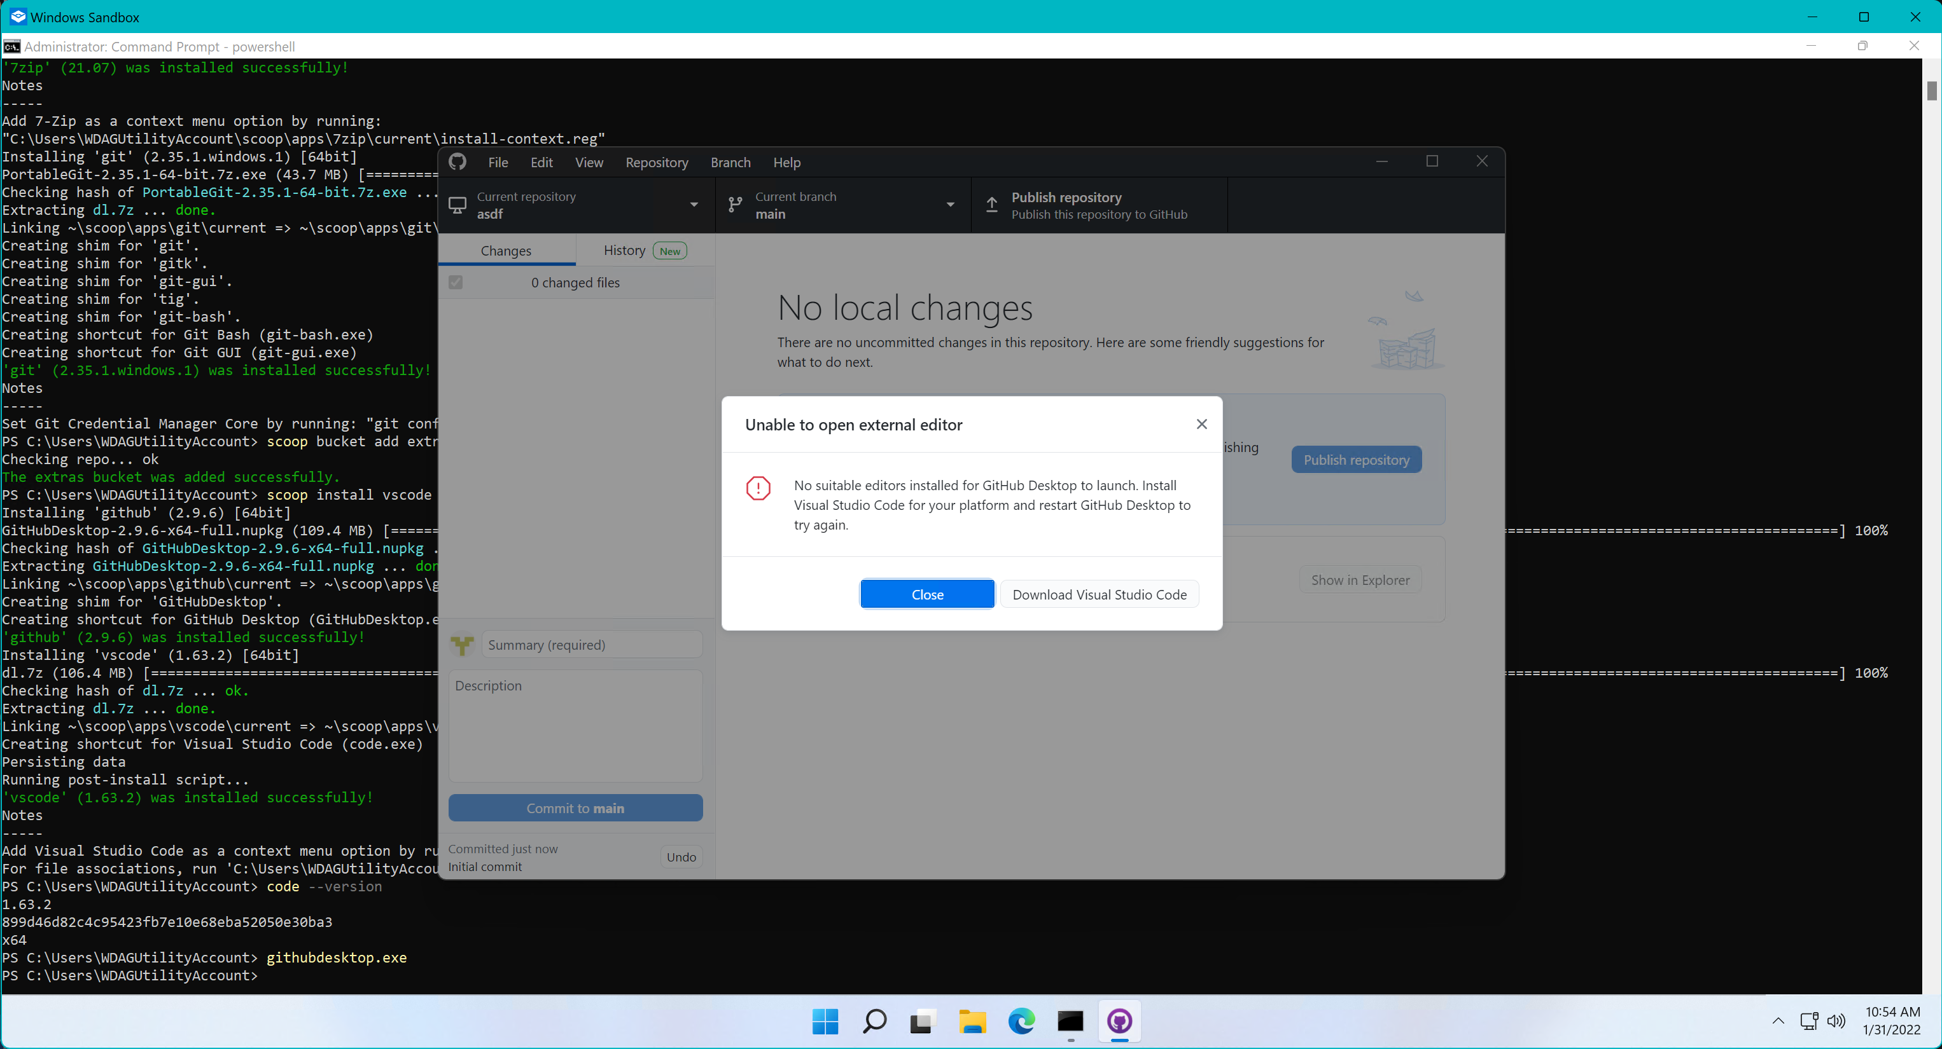Screen dimensions: 1942x1049
Task: Click the branch icon next to Current branch
Action: tap(734, 204)
